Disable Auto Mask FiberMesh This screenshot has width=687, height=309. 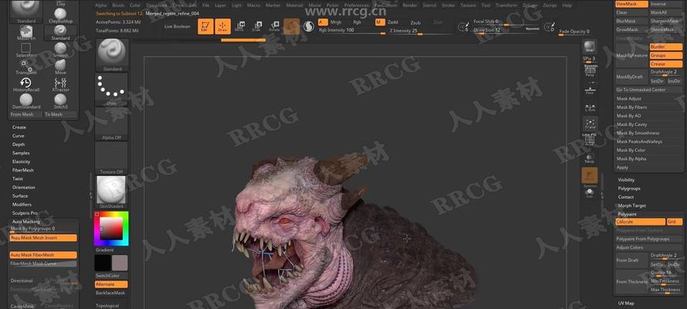(x=43, y=255)
